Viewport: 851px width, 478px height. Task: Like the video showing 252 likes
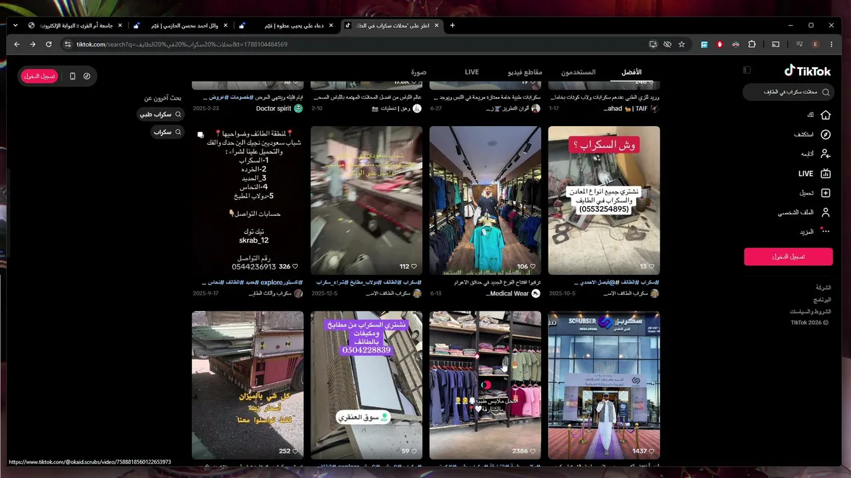coord(296,451)
